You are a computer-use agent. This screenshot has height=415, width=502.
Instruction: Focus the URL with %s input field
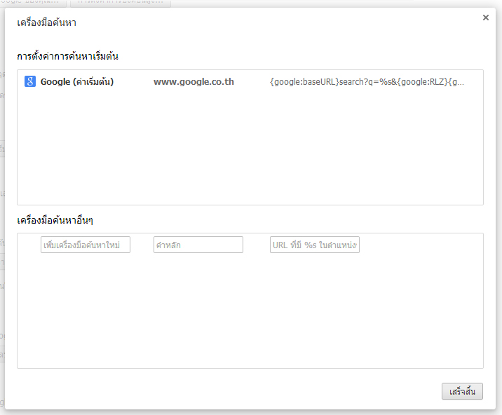[x=315, y=245]
